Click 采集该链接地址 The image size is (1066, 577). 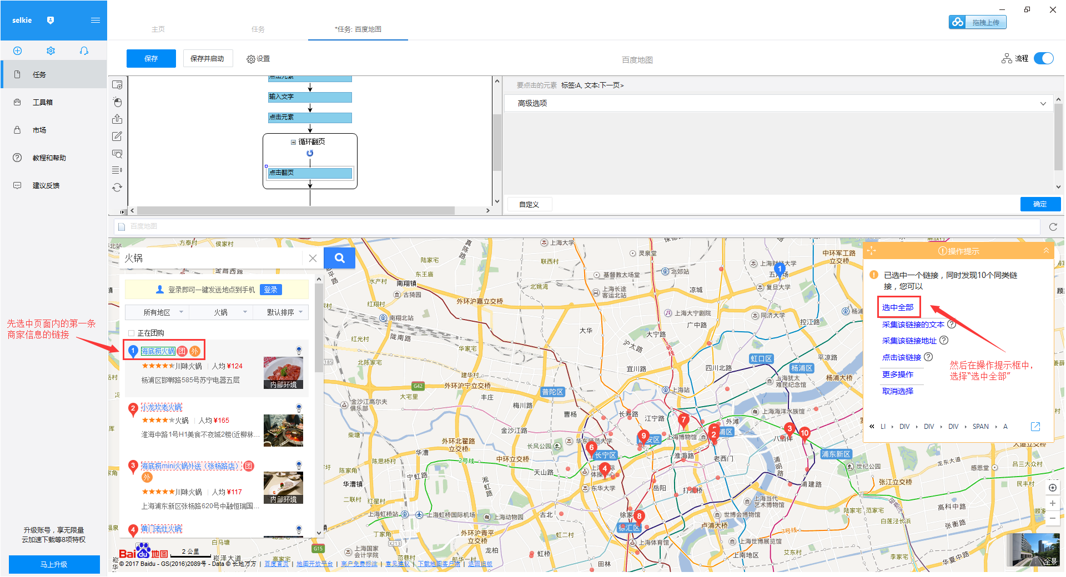(x=909, y=341)
